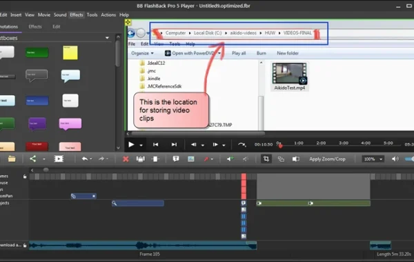Image resolution: width=414 pixels, height=262 pixels.
Task: Click the Redo arrow icon
Action: tap(101, 159)
